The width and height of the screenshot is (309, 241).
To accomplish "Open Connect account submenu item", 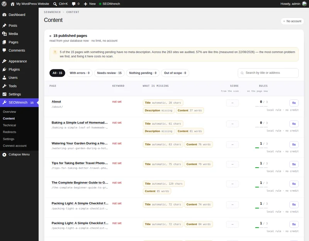I will click(x=15, y=146).
